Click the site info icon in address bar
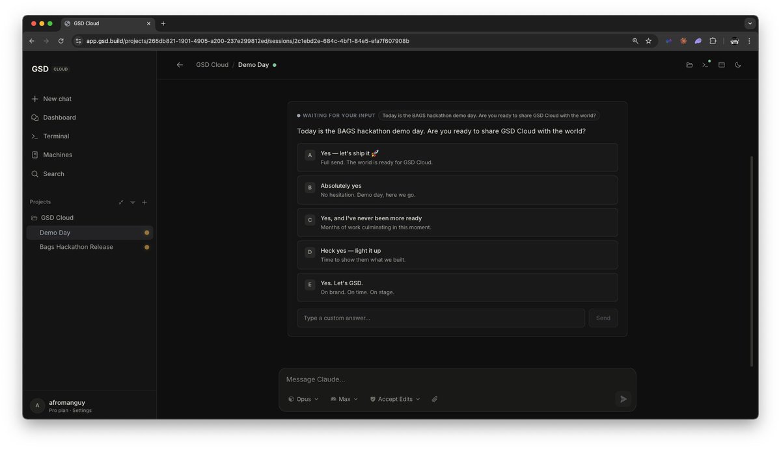This screenshot has height=449, width=781. click(x=79, y=41)
